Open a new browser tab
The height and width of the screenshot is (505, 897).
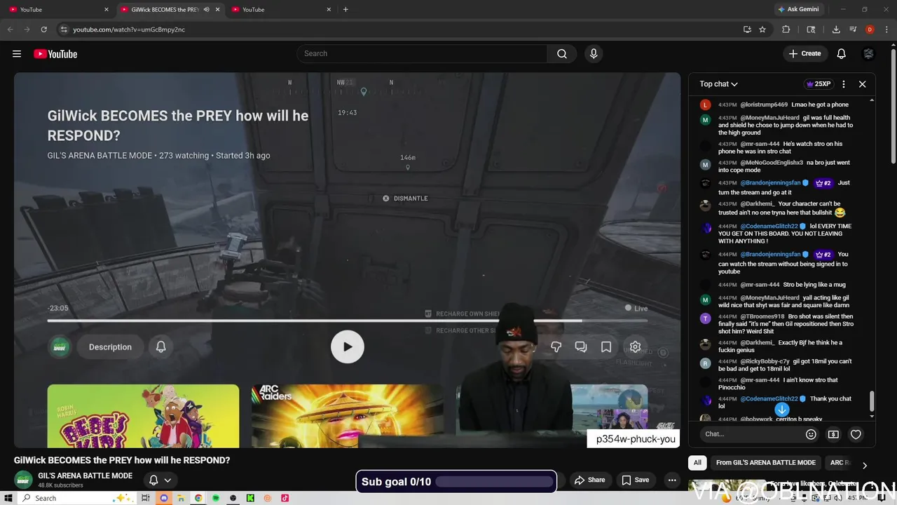(345, 10)
